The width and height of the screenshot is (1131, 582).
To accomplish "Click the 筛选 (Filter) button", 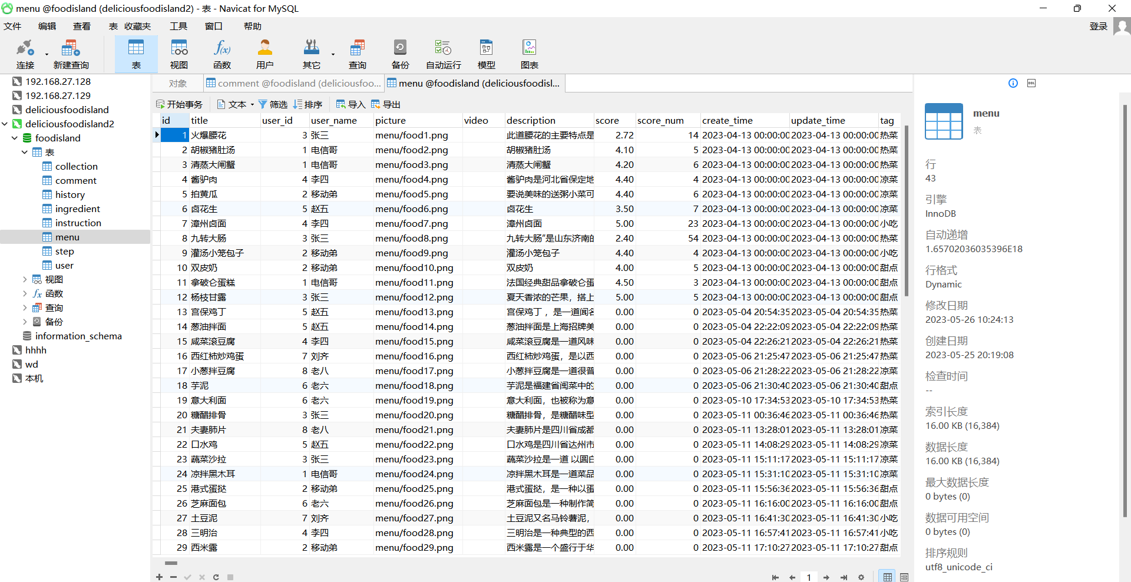I will 273,104.
